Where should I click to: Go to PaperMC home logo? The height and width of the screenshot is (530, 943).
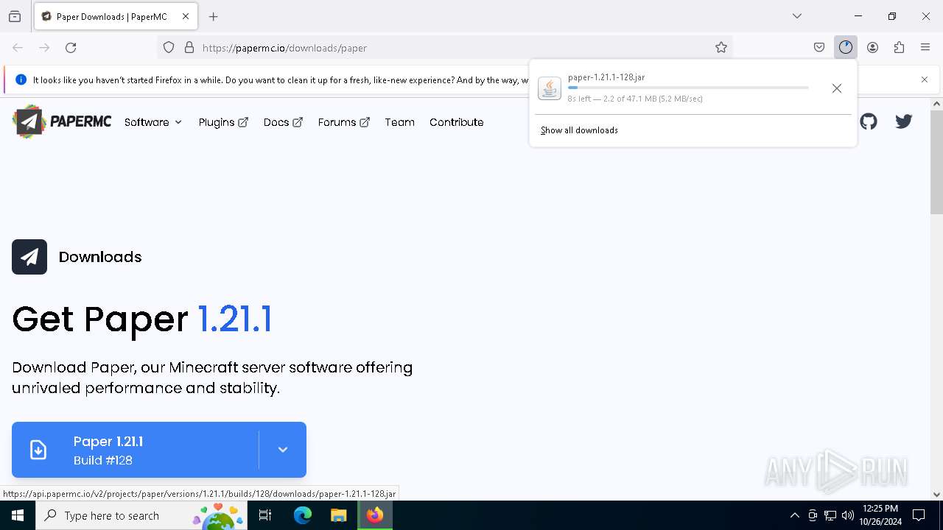click(62, 121)
